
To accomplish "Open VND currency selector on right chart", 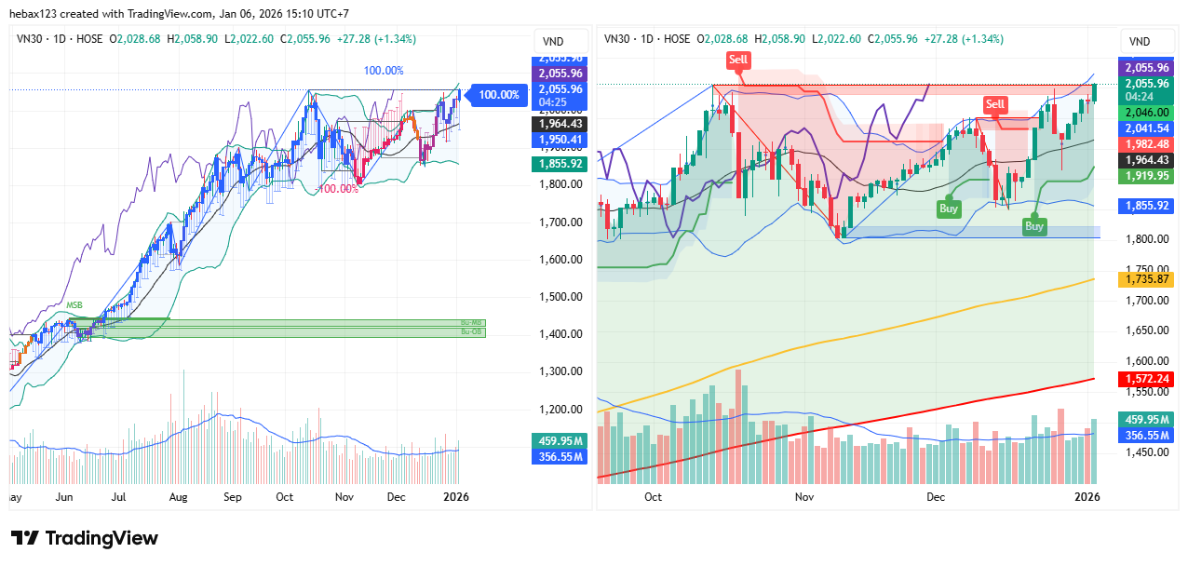I will pyautogui.click(x=1139, y=42).
